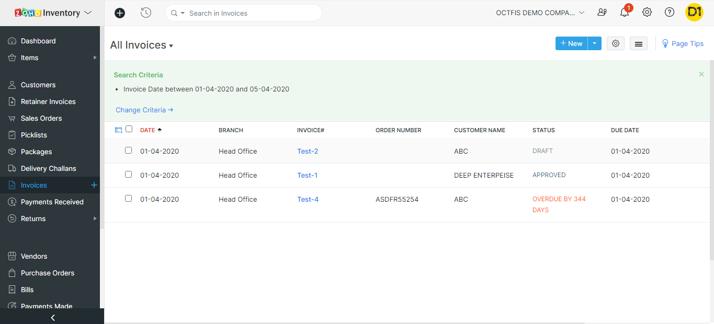
Task: Click the Page Tips lightbulb icon
Action: pos(665,43)
